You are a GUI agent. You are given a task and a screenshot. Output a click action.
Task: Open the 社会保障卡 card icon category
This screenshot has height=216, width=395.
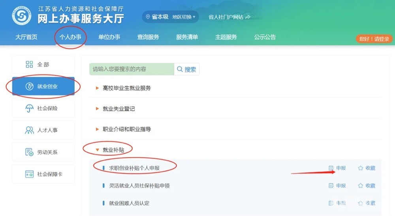(29, 174)
